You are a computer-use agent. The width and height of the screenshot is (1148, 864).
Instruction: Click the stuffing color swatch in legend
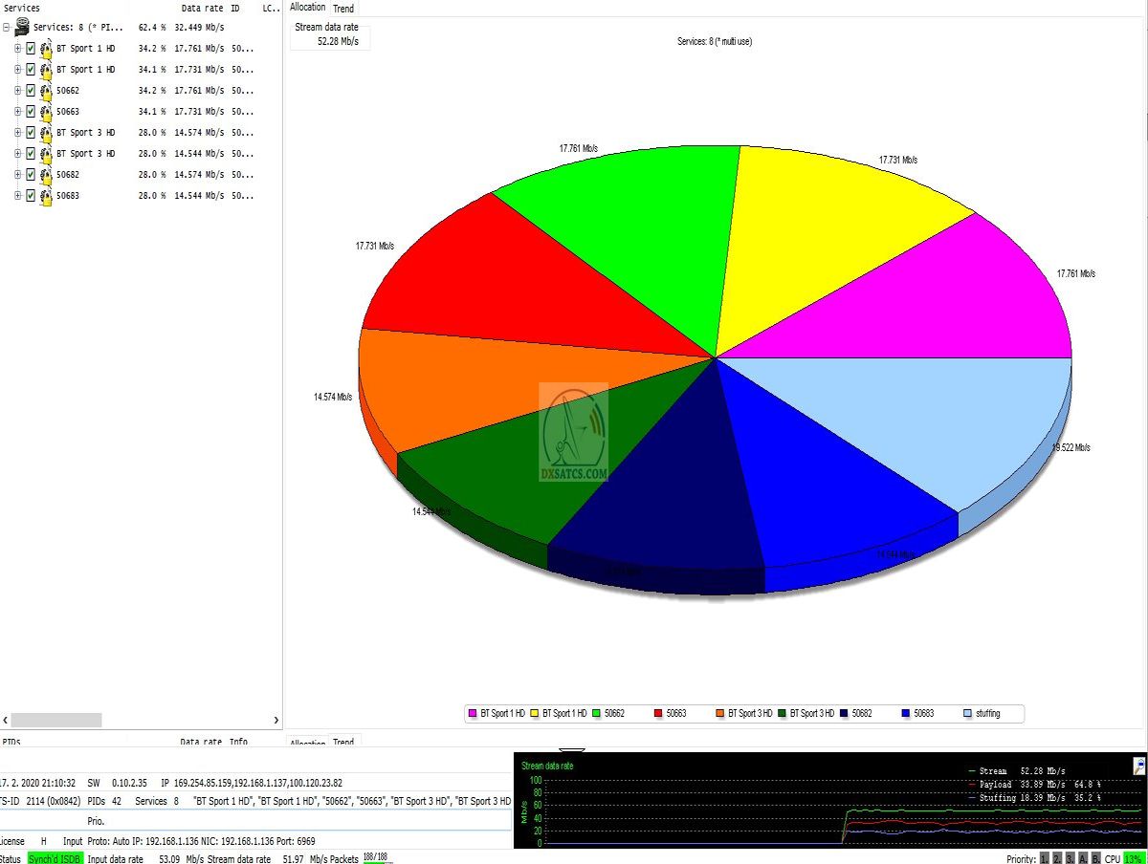(967, 714)
